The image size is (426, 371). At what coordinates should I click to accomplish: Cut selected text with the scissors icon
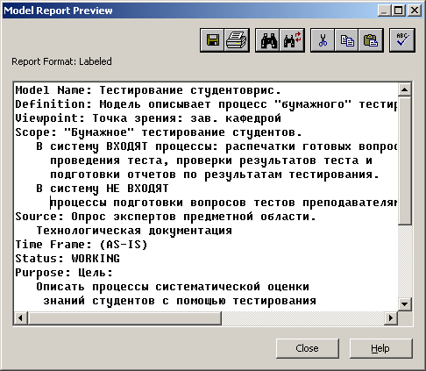pos(323,40)
